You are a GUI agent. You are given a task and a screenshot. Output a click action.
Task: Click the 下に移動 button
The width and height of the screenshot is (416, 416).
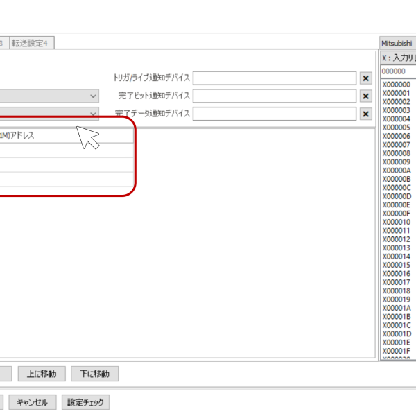click(94, 374)
